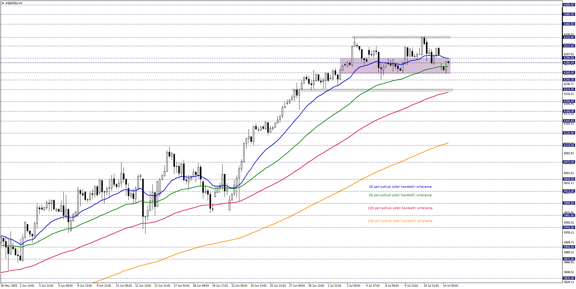Click the 6290.00 price level label
576x289 pixels.
[x=569, y=58]
